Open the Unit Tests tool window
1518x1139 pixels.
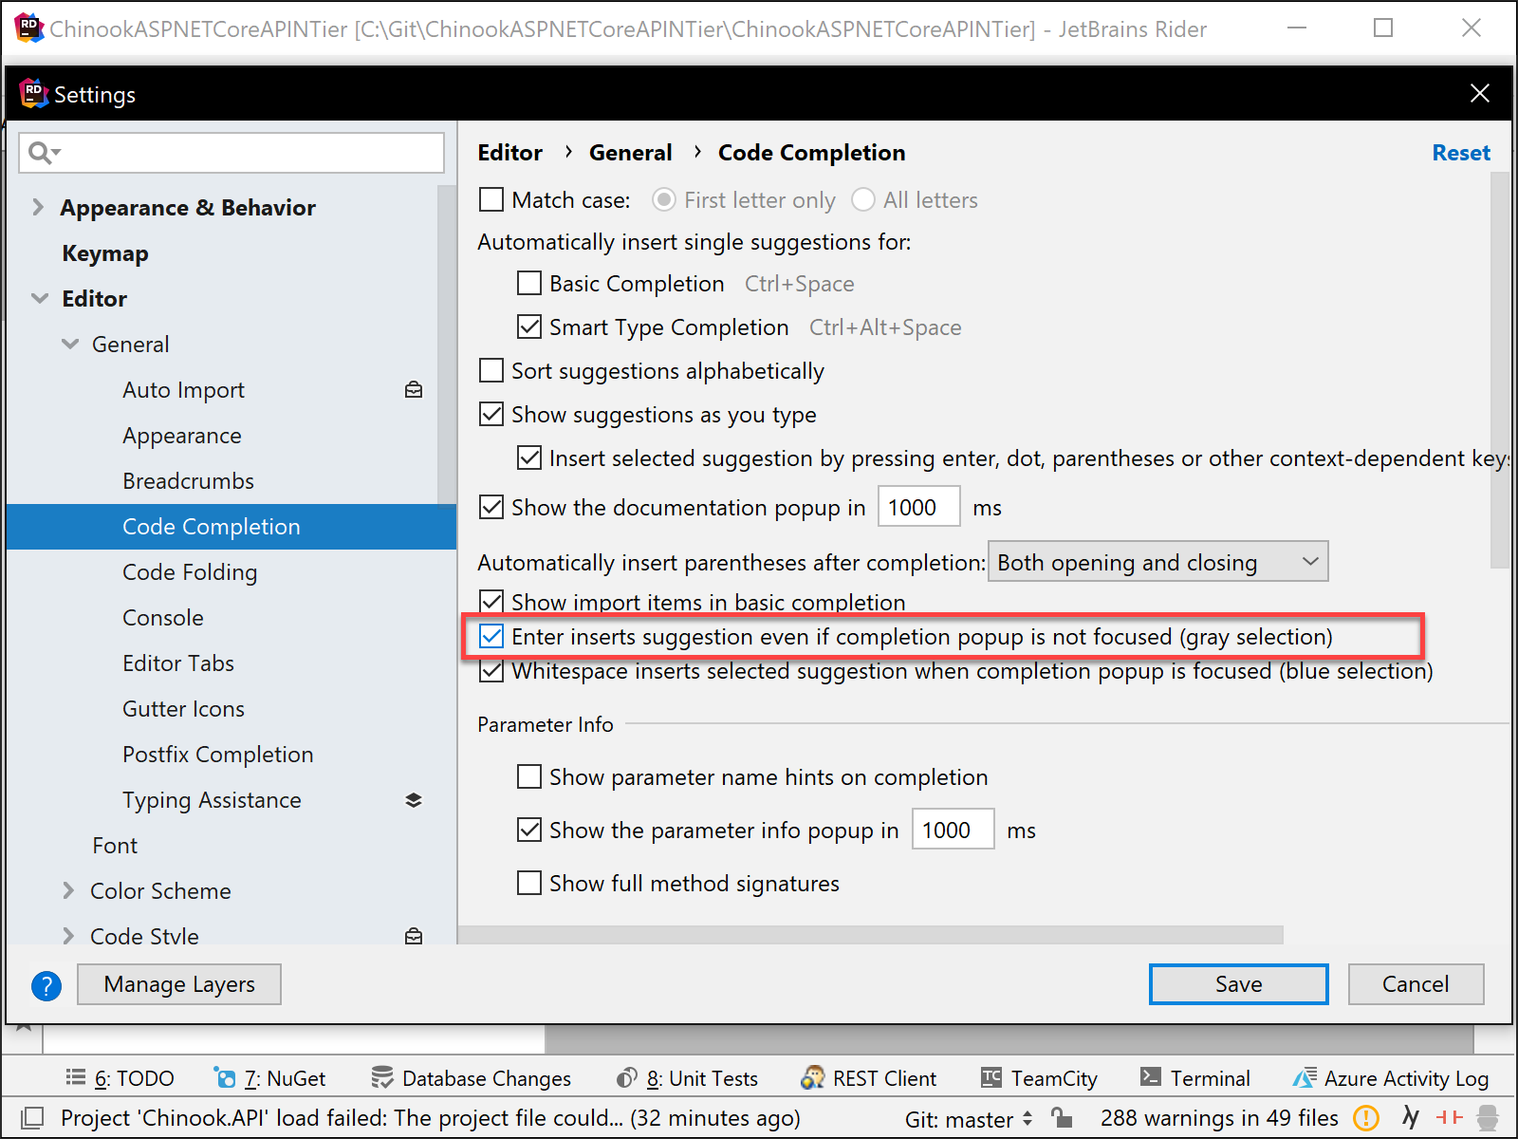coord(687,1078)
